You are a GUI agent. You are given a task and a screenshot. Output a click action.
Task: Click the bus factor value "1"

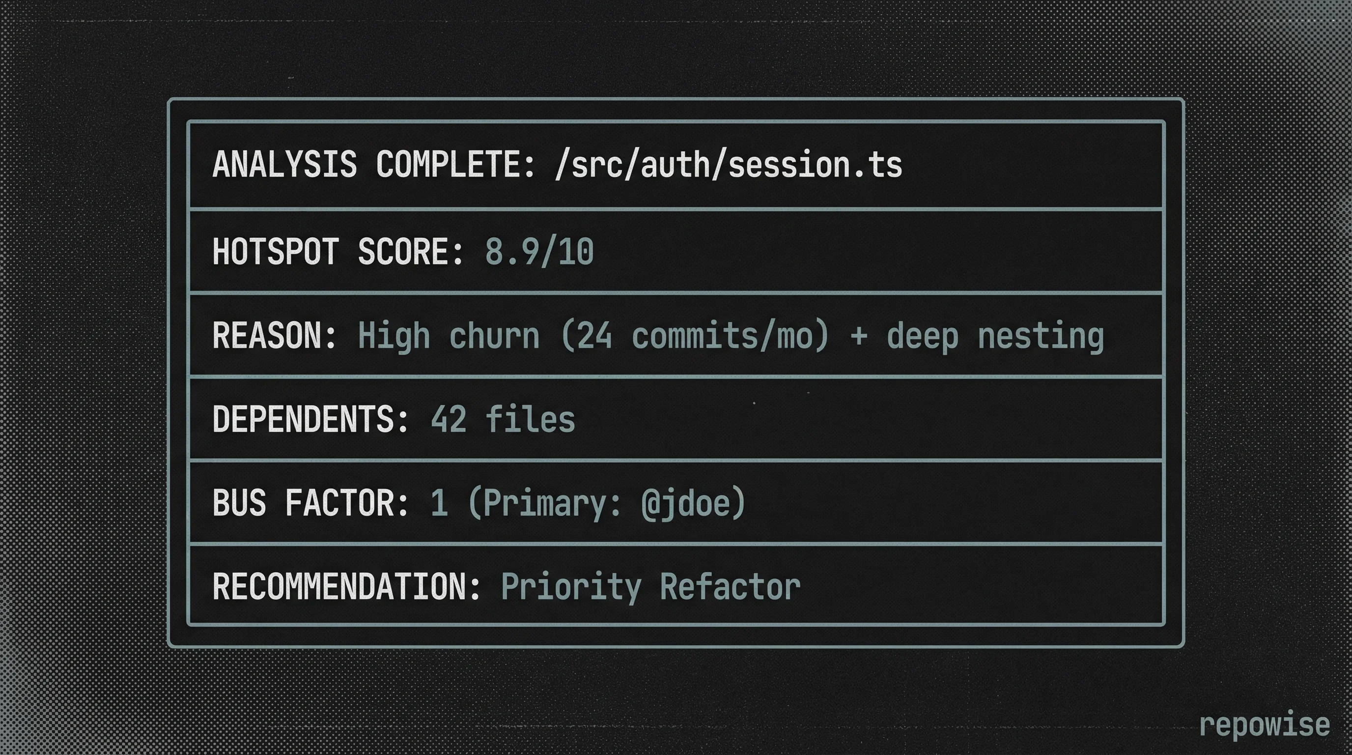point(439,503)
